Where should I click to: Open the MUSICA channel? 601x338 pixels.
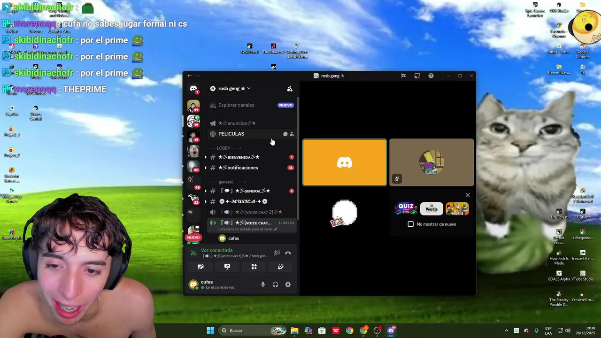[252, 201]
